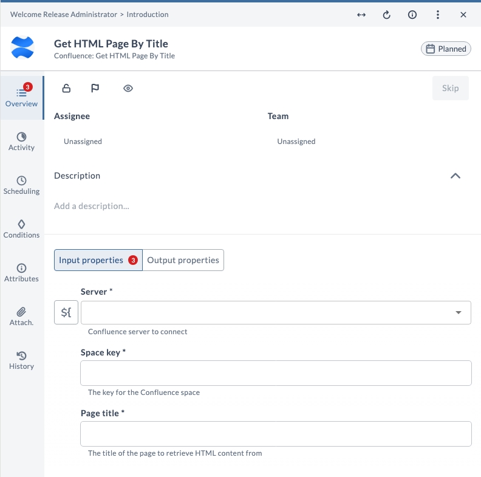Screen dimensions: 481x477
Task: Click the ${ variable toggle button
Action: [x=66, y=312]
